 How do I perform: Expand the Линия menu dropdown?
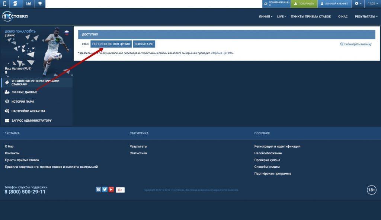(266, 16)
